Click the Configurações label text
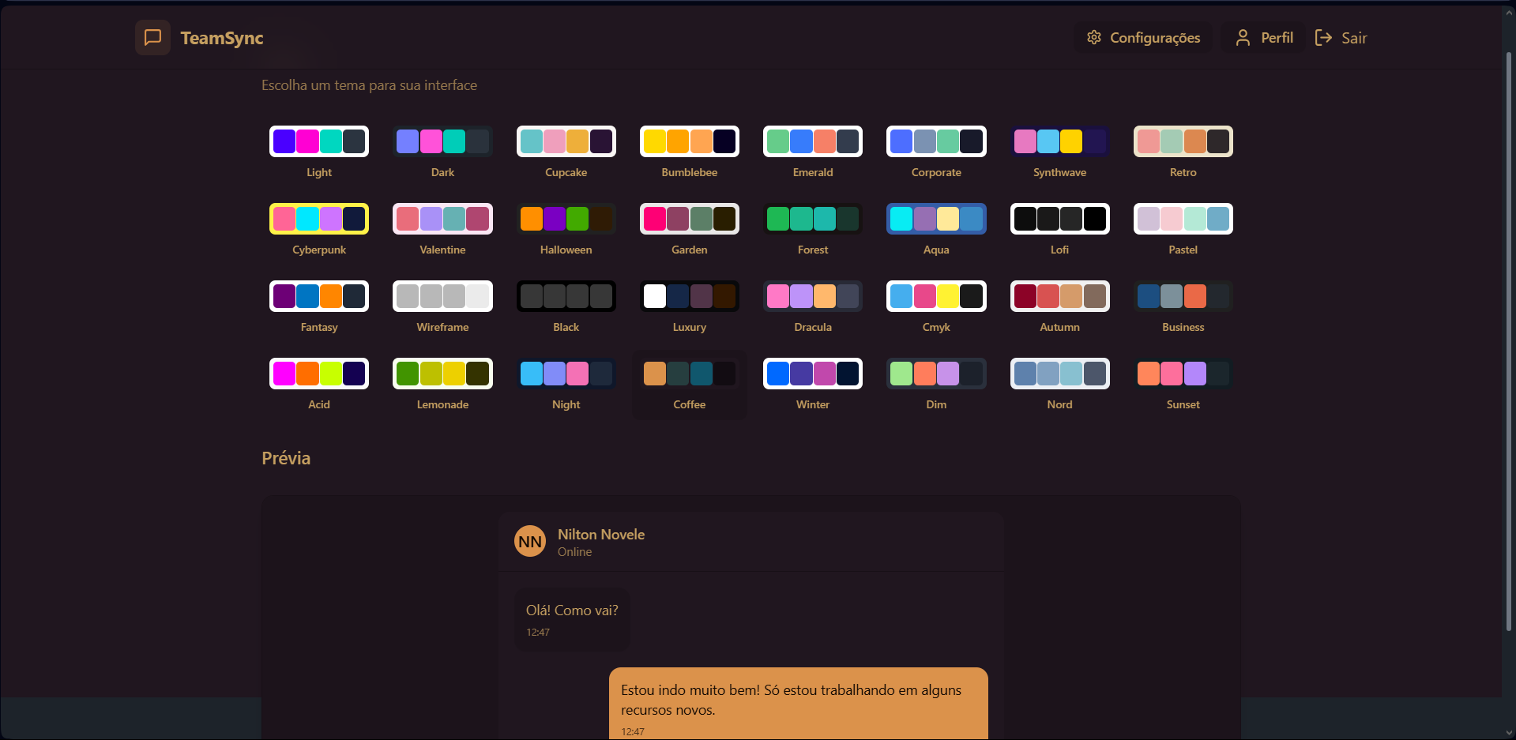This screenshot has width=1516, height=740. click(x=1155, y=38)
